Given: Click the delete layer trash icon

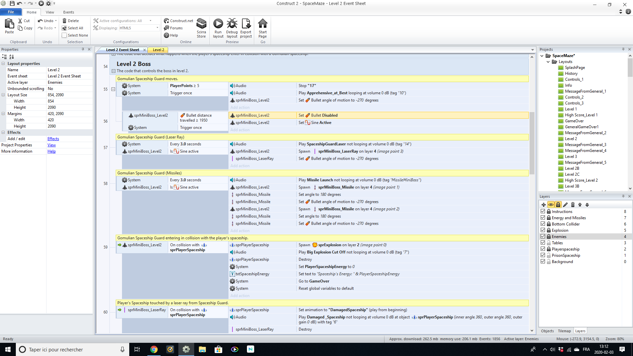Looking at the screenshot, I should tap(573, 205).
